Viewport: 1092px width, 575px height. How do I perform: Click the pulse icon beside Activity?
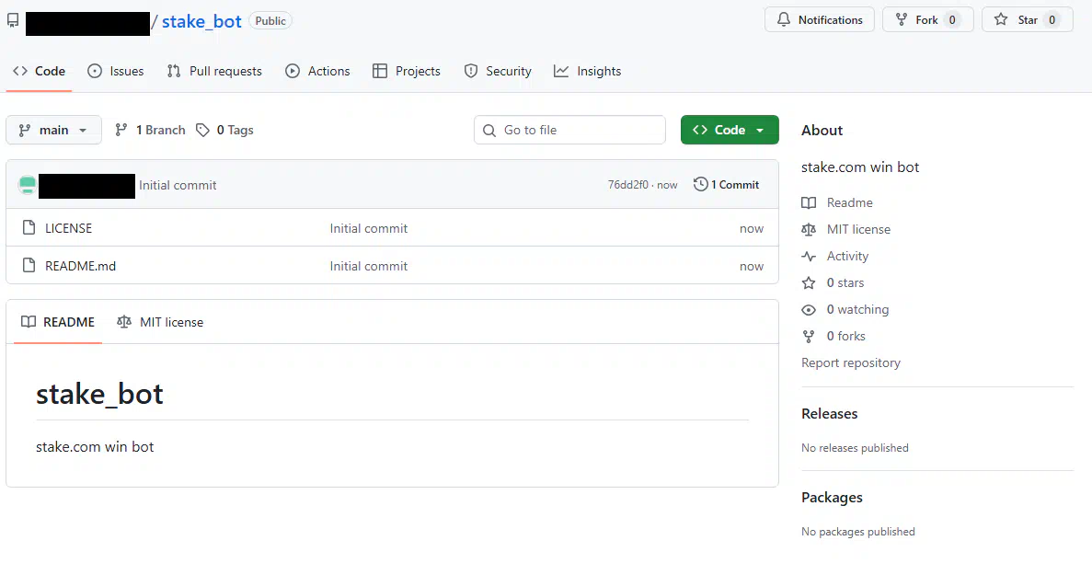pos(809,256)
